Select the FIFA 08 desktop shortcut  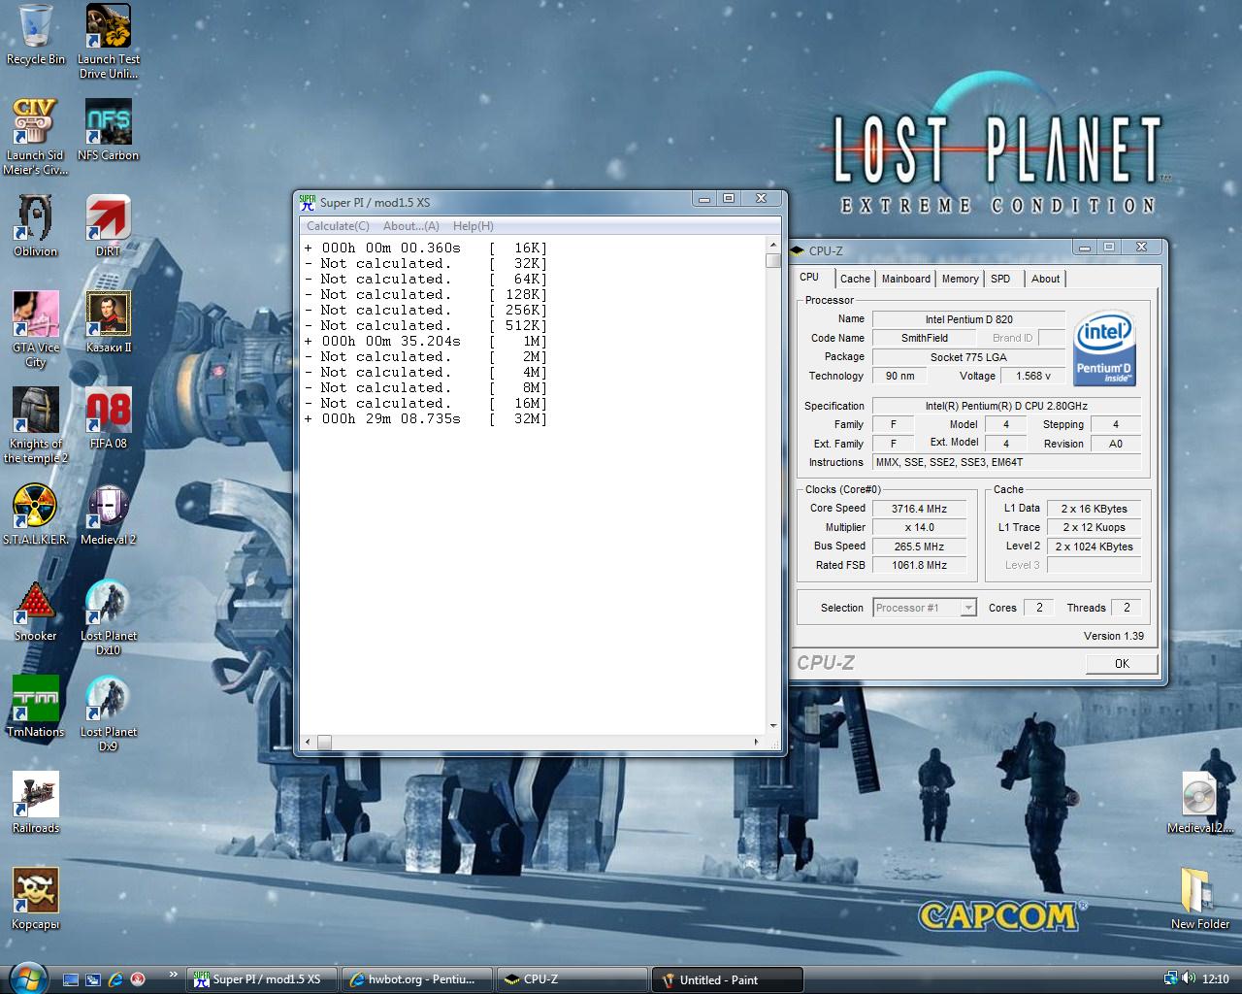(109, 418)
